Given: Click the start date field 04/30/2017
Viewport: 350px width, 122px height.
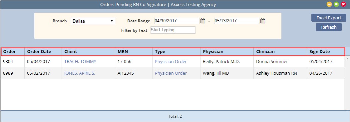Looking at the screenshot, I should coord(177,21).
